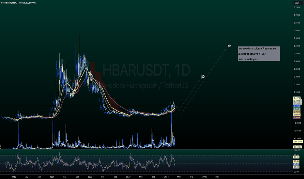
Task: Click the blue 47.47 oscillator label
Action: tap(296, 164)
